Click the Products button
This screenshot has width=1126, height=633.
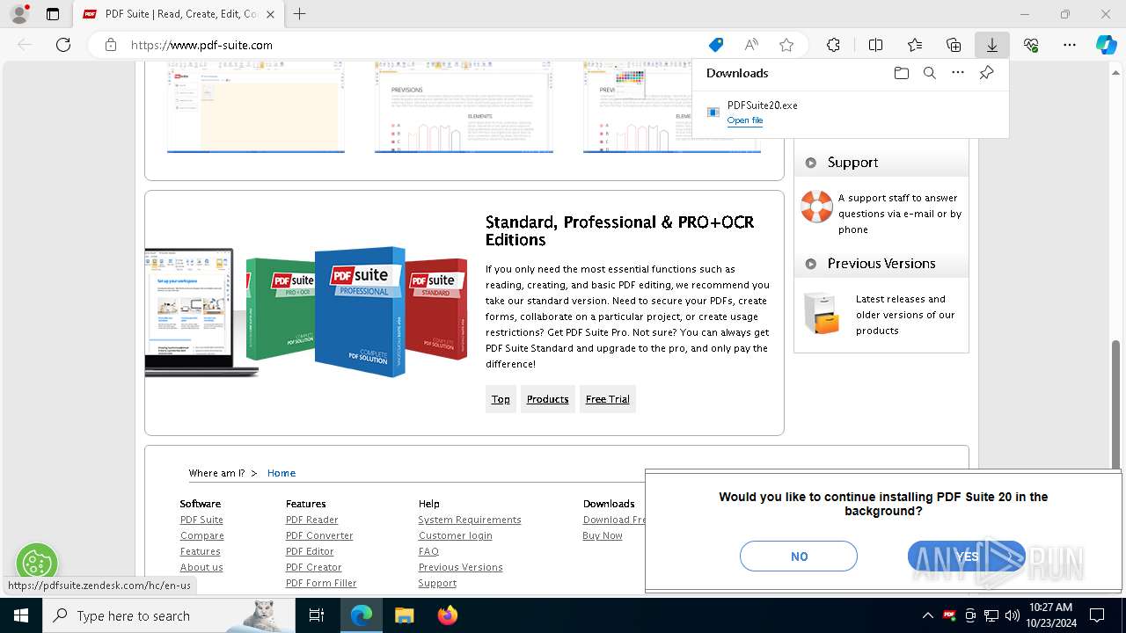click(x=547, y=399)
